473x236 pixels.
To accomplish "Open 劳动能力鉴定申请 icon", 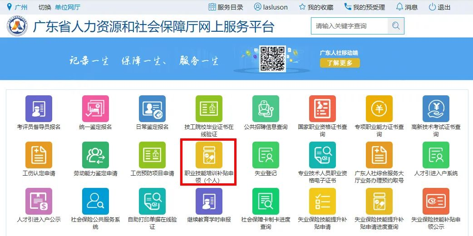I will tap(95, 155).
